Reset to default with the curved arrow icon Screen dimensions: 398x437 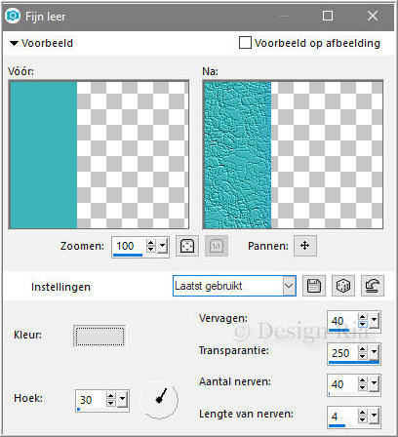click(x=373, y=286)
